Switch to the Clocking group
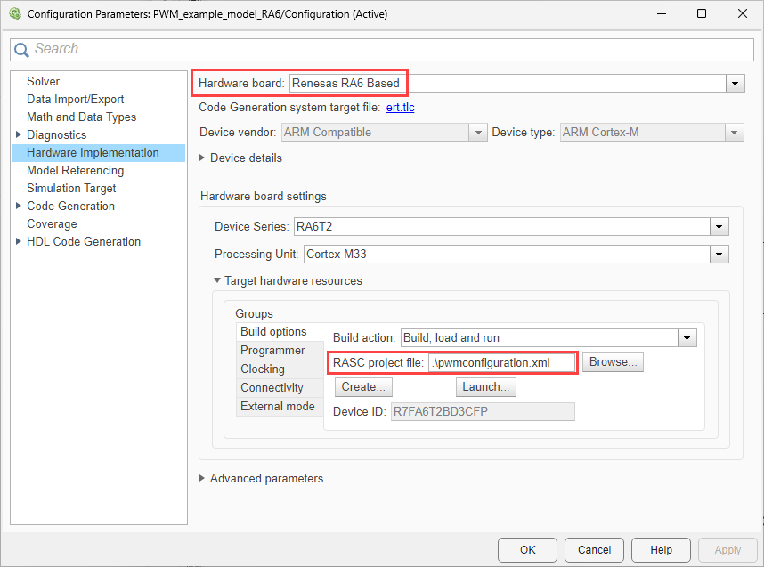Screen dimensions: 764x567 tap(263, 369)
